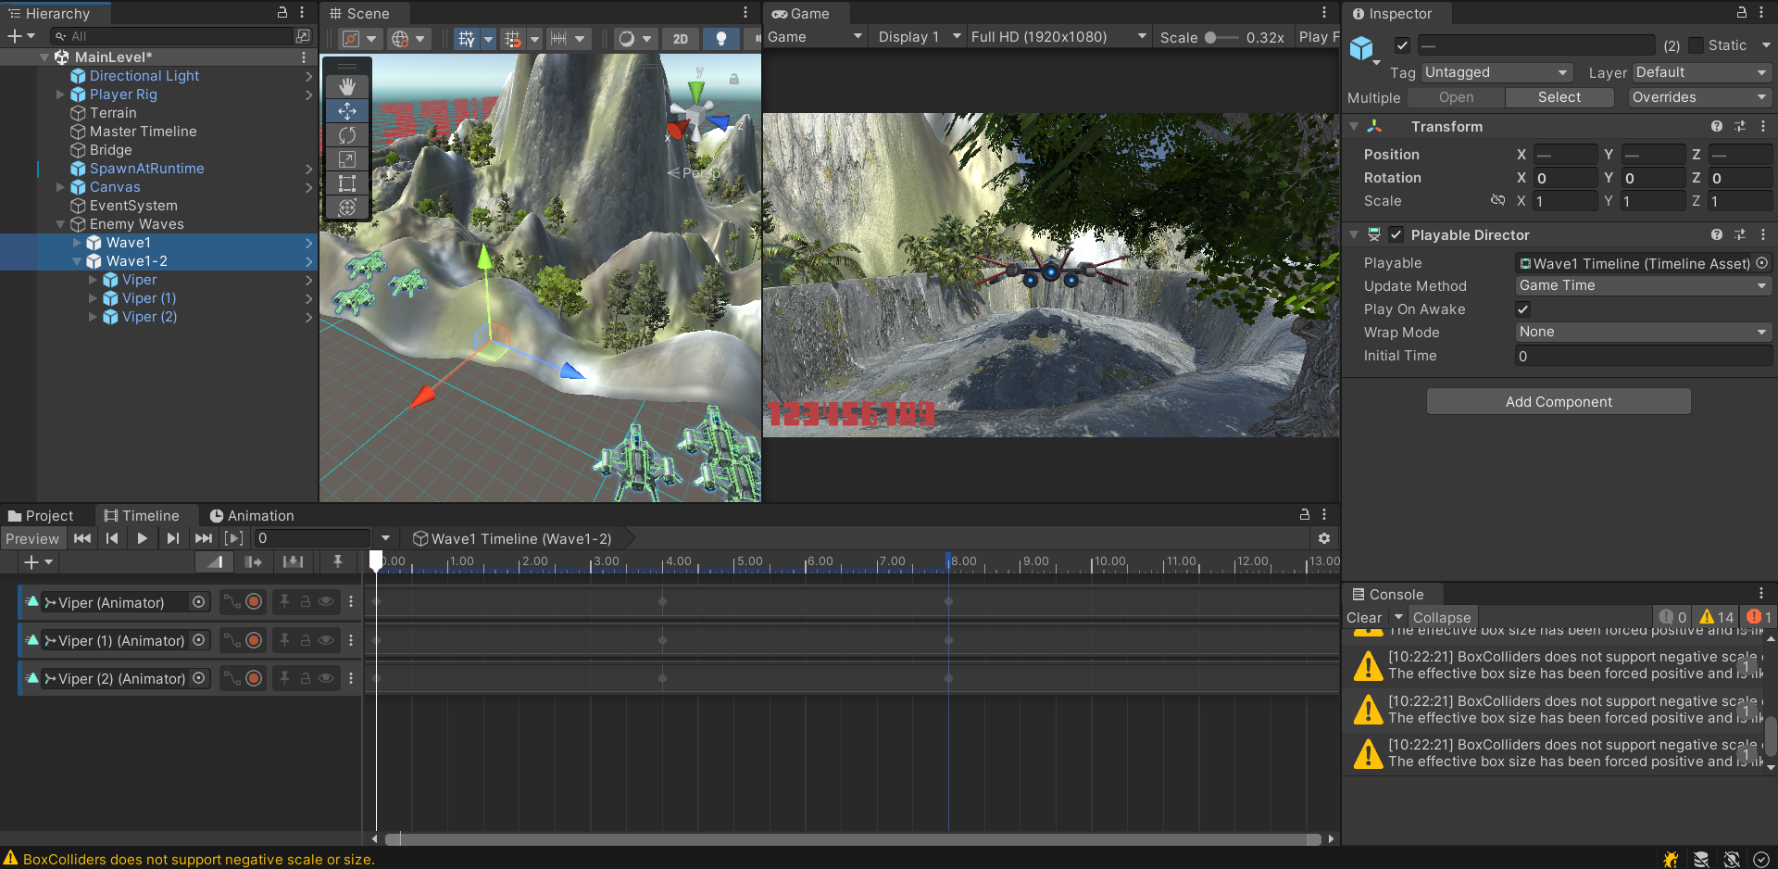The width and height of the screenshot is (1778, 869).
Task: Open Viper (2) track options menu
Action: pos(351,678)
